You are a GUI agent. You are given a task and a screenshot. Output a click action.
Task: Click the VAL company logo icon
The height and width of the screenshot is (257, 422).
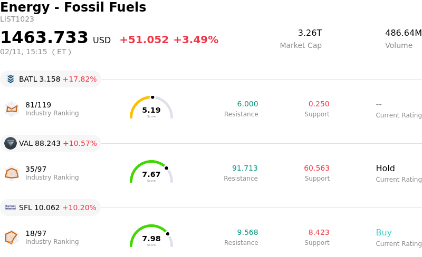[x=11, y=143]
